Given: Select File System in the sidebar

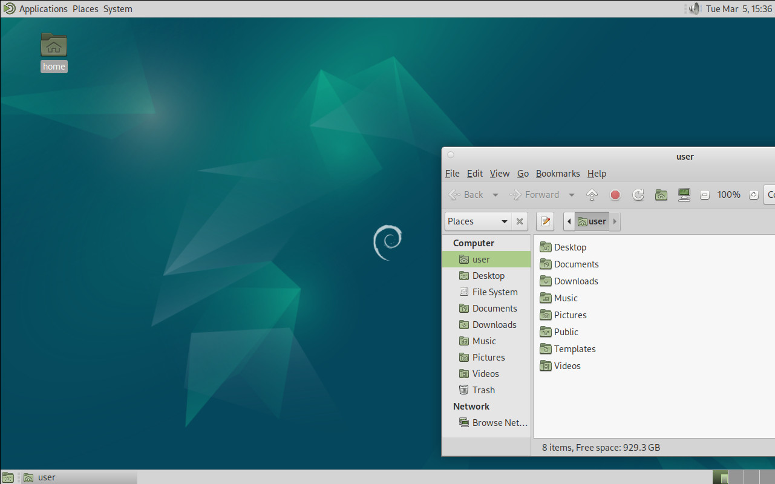Looking at the screenshot, I should pos(493,292).
